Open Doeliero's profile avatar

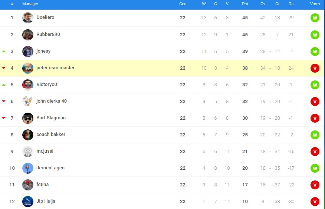point(28,18)
